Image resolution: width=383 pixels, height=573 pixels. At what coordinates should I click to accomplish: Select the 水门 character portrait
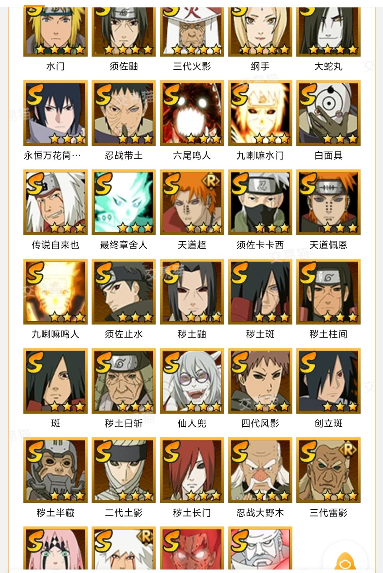click(55, 32)
